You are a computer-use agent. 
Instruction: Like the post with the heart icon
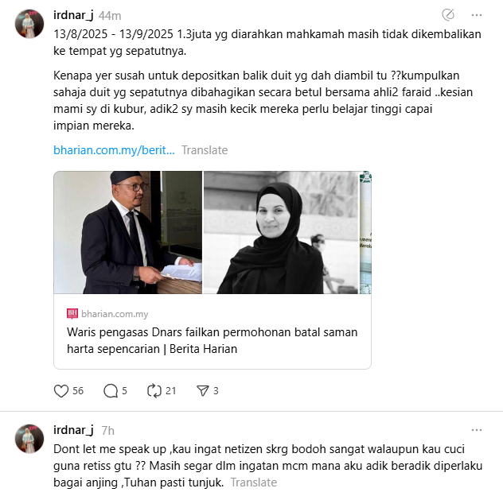click(61, 391)
